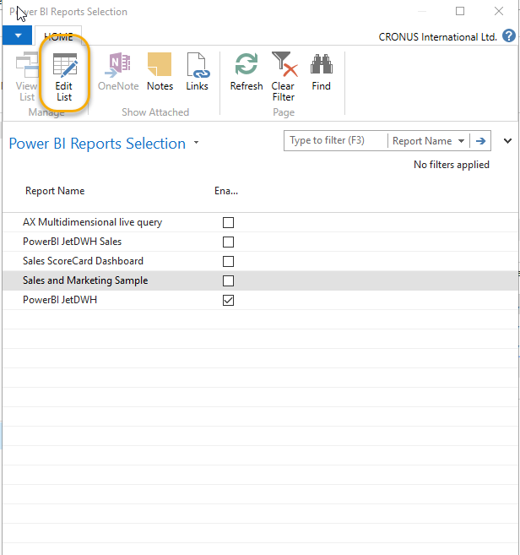This screenshot has width=520, height=555.
Task: Click the CRONUS International Ltd. company name
Action: click(x=437, y=37)
